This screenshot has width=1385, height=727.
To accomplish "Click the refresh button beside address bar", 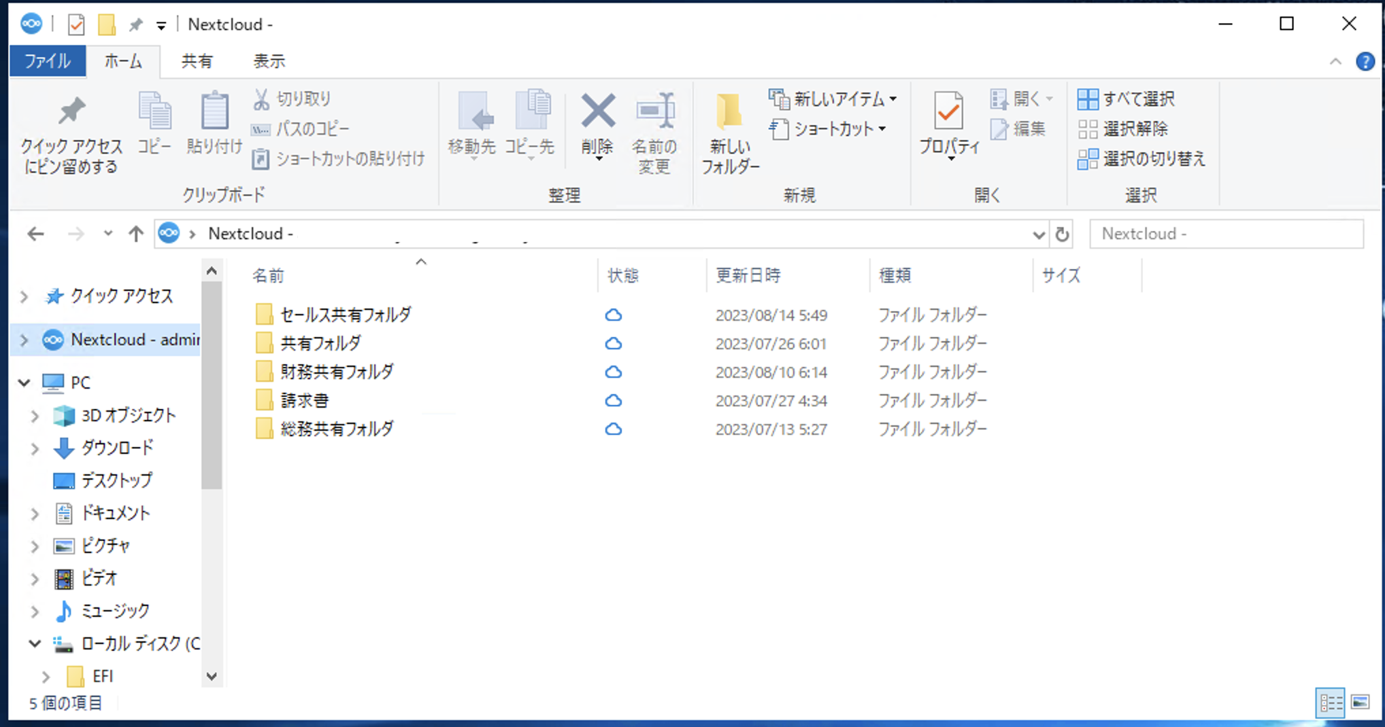I will click(x=1062, y=234).
